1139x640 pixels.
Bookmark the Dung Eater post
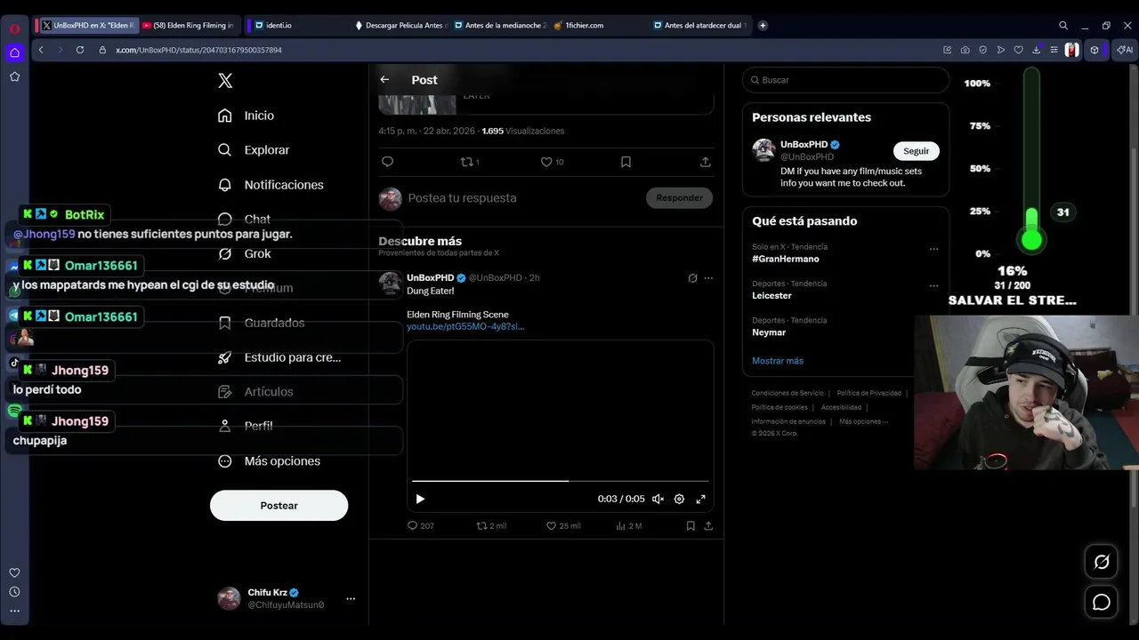[x=690, y=526]
